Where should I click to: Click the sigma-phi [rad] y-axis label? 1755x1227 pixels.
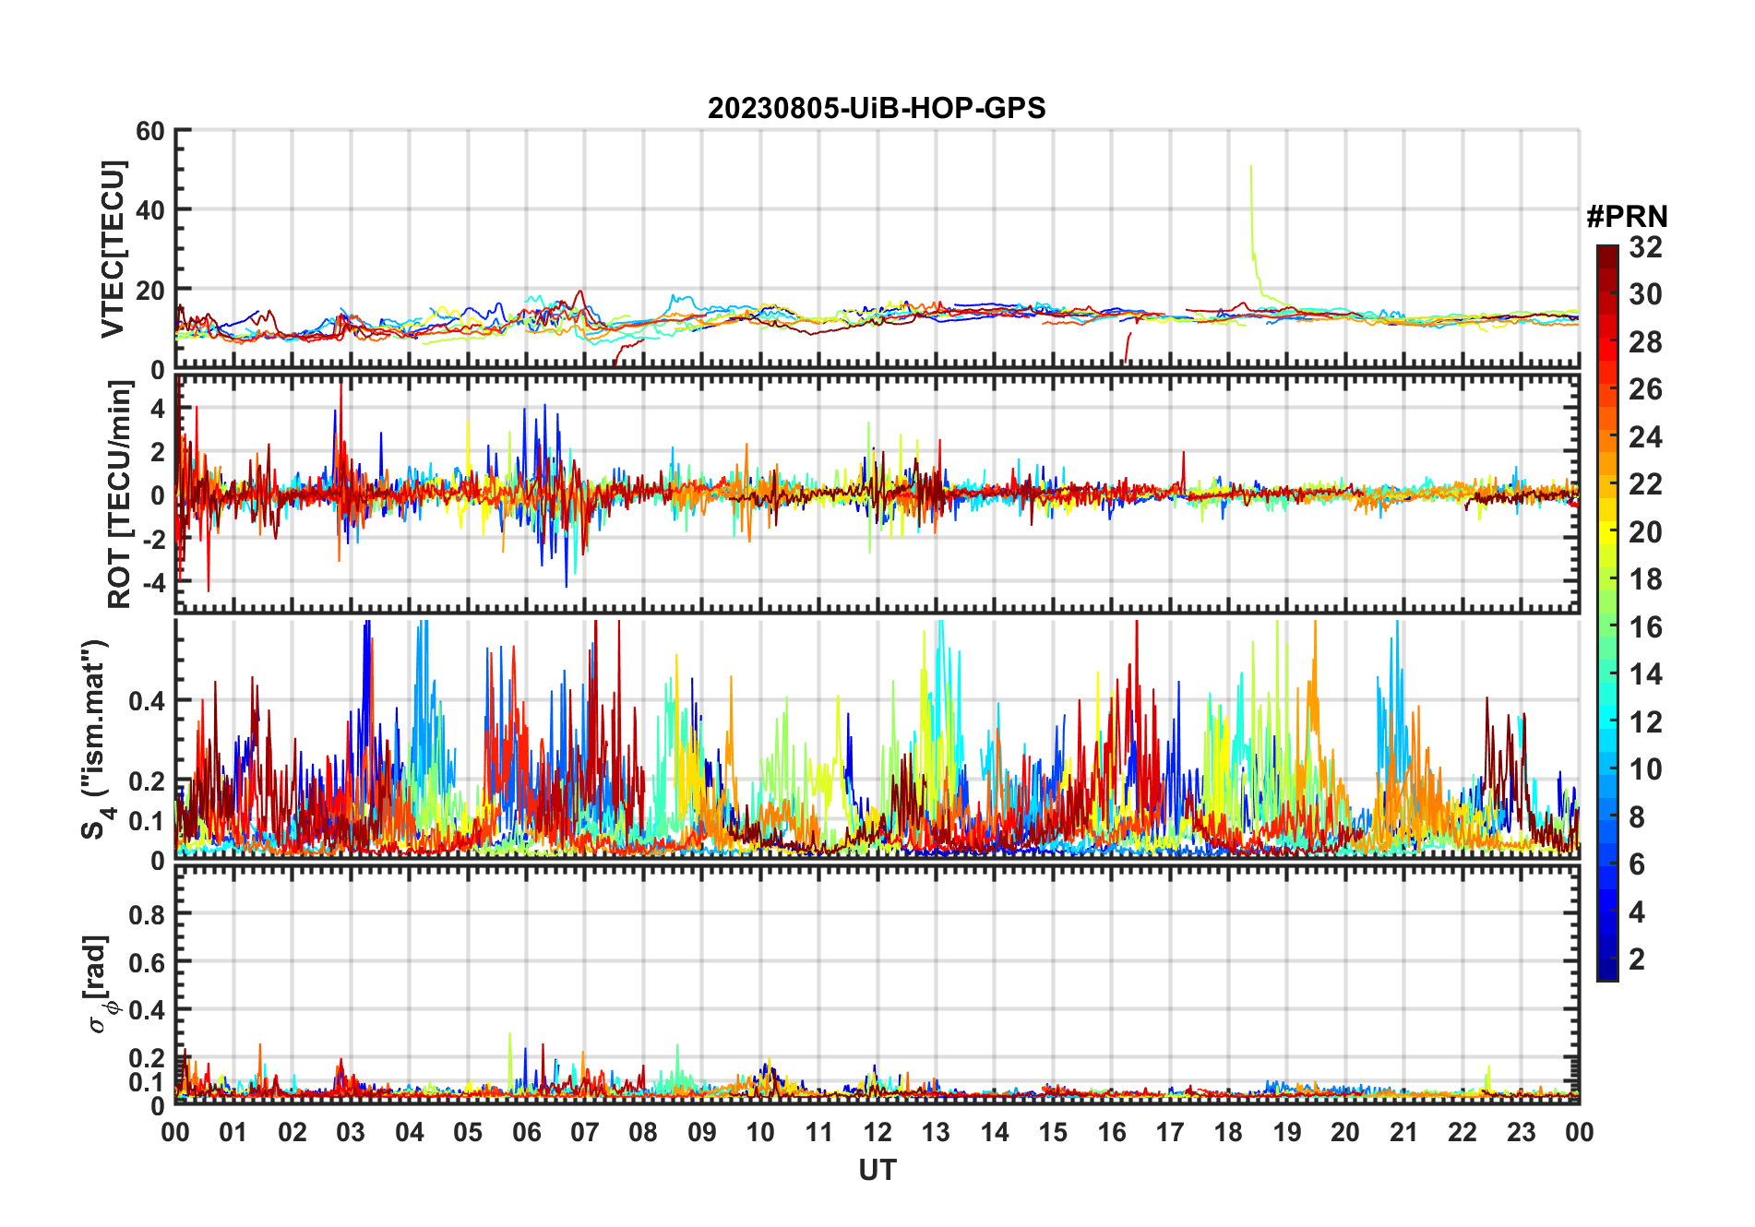pyautogui.click(x=100, y=984)
